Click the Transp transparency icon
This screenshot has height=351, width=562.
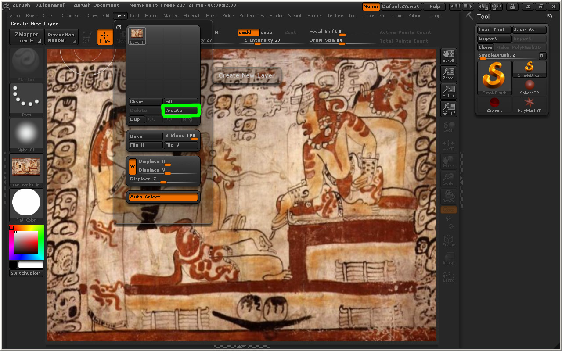(448, 258)
